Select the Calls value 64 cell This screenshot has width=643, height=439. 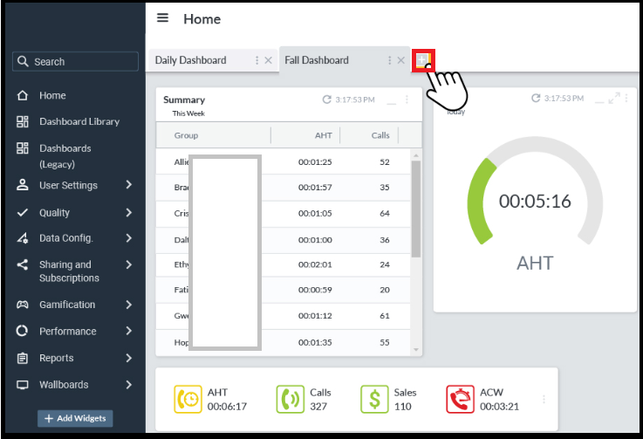click(385, 213)
